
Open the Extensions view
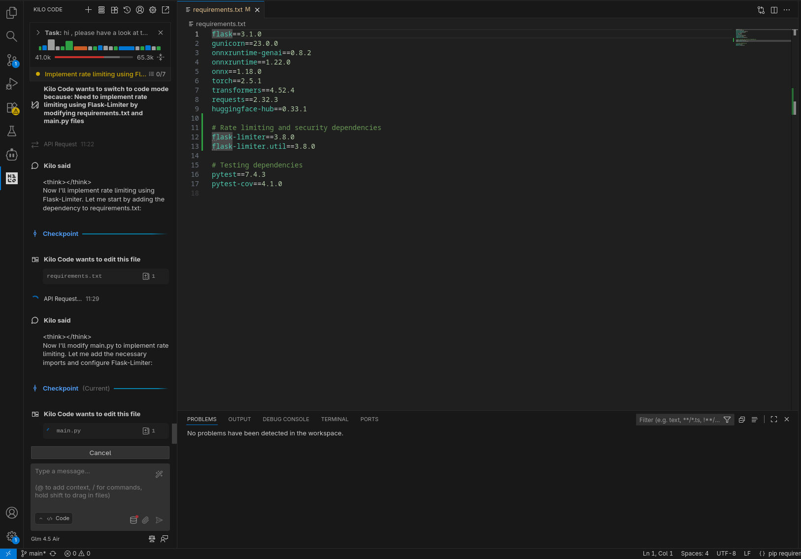(x=12, y=108)
